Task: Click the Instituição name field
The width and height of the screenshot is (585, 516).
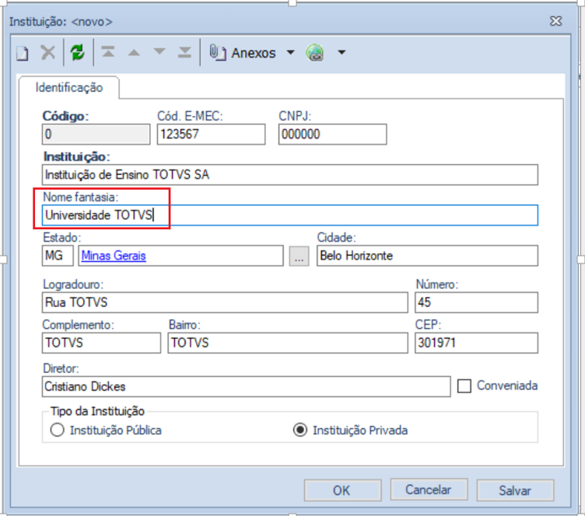Action: 290,175
